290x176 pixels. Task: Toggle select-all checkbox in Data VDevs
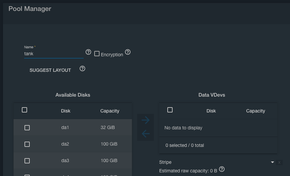(170, 110)
